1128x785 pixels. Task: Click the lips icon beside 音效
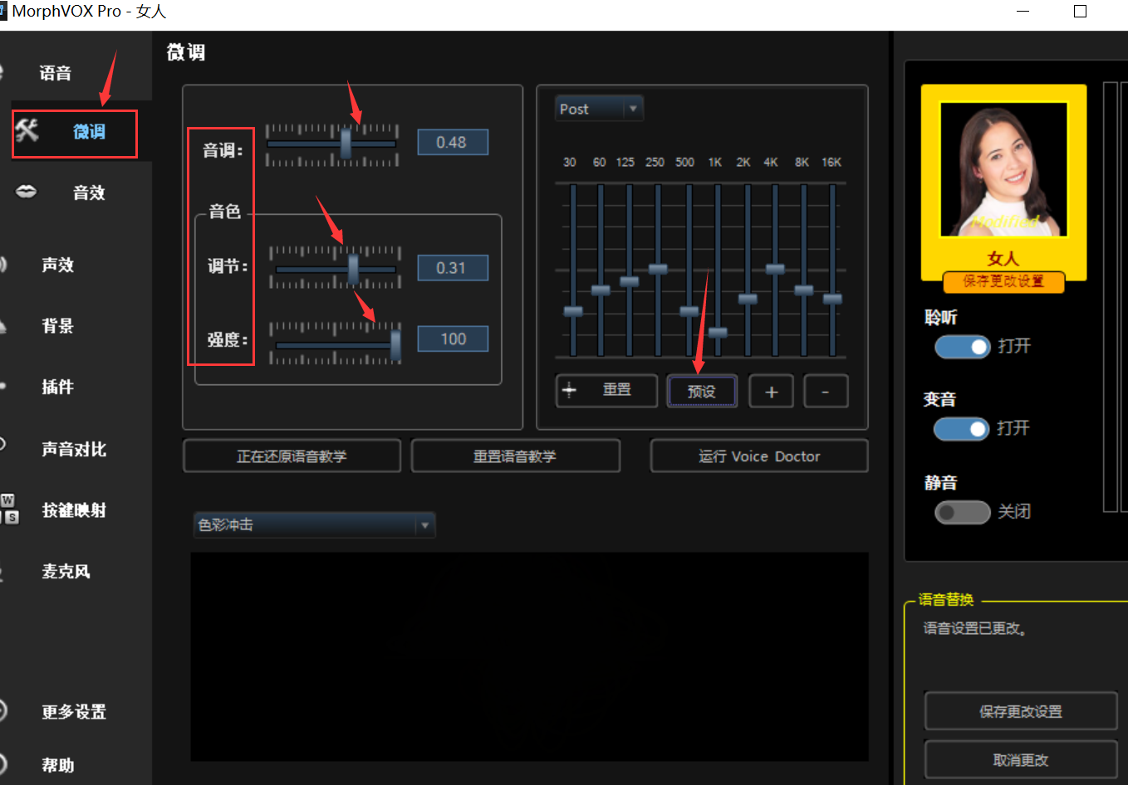27,192
